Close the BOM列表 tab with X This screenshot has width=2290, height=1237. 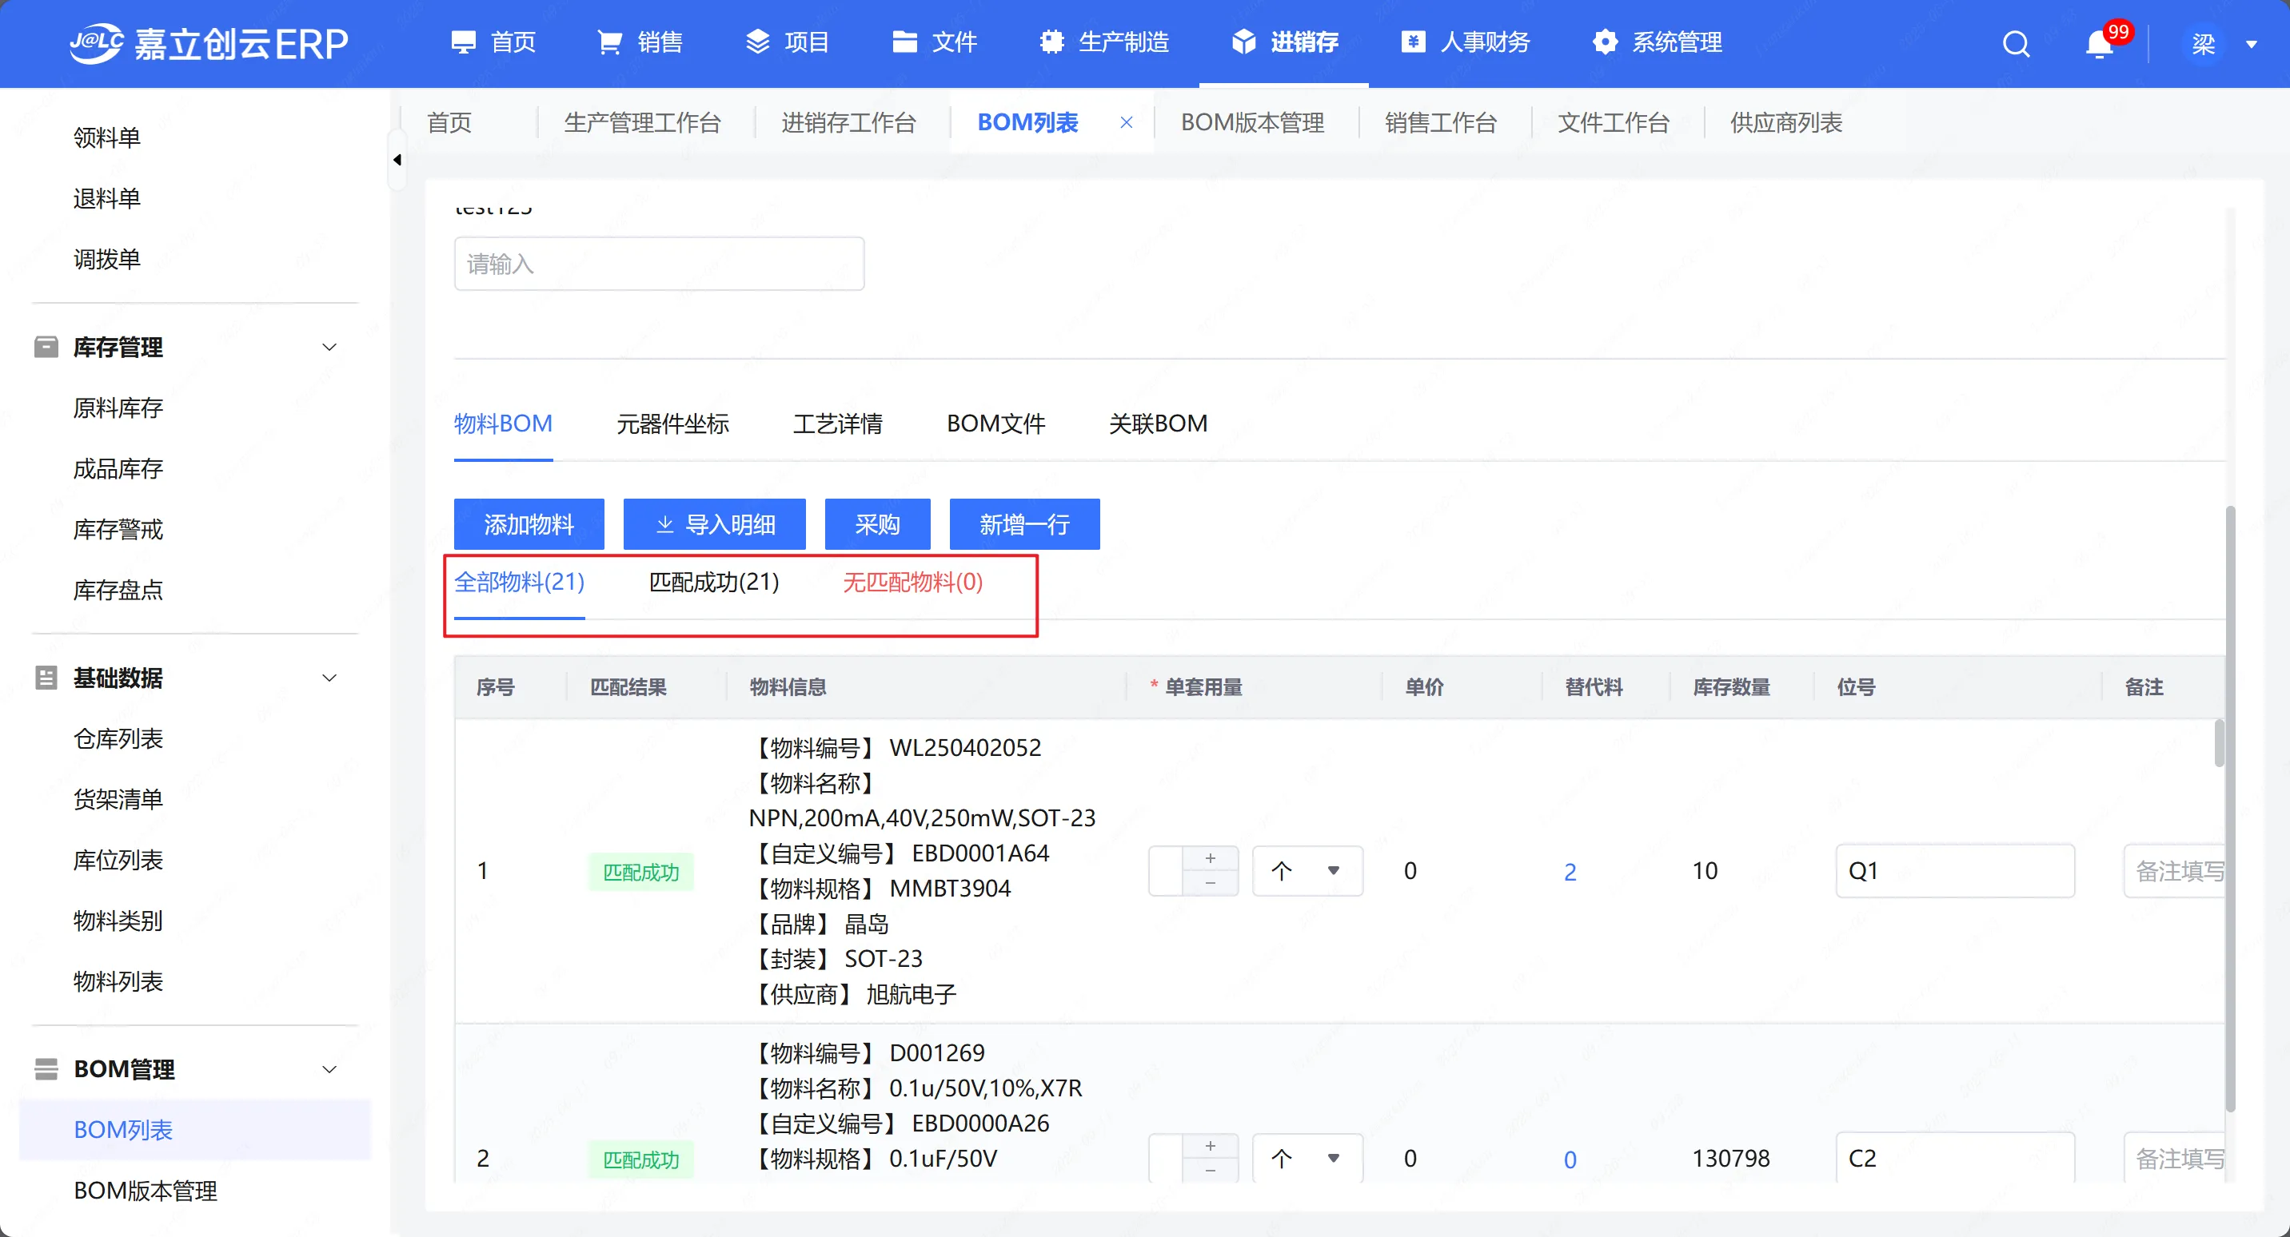tap(1127, 122)
